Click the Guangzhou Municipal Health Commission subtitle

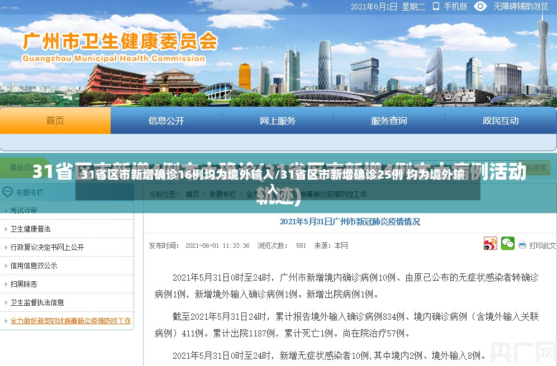pos(113,58)
